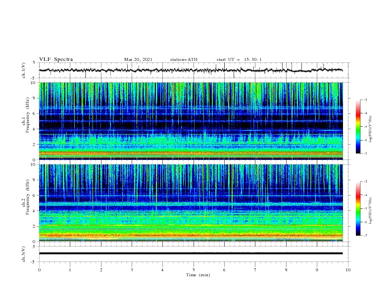Click the 'ch.3(V)' axis label
Viewport: 392px width, 303px height.
coord(24,254)
